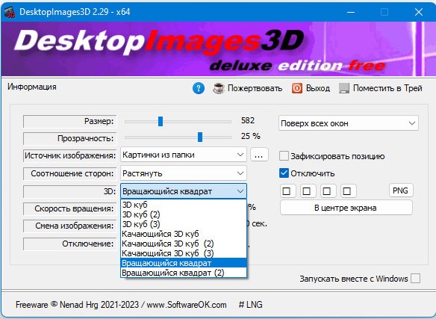Click the В центре экрана button
Screen dimensions: 436x319
pos(346,208)
